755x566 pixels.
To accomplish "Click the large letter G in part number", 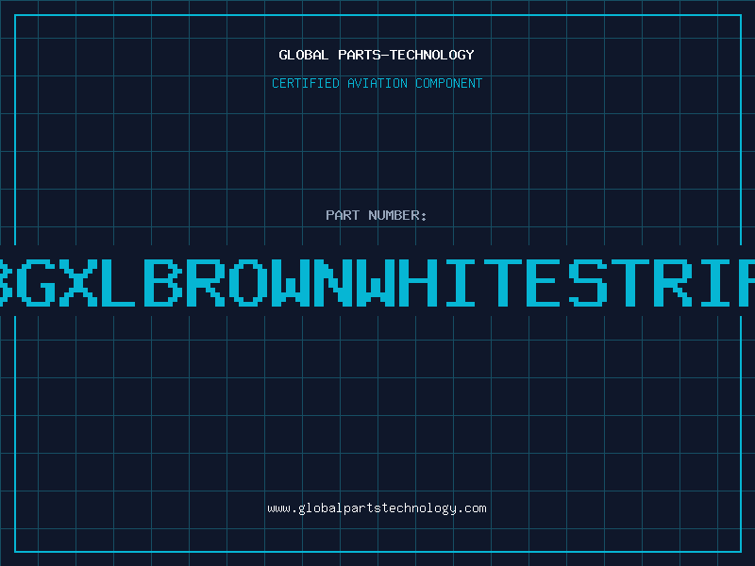I will coord(36,283).
